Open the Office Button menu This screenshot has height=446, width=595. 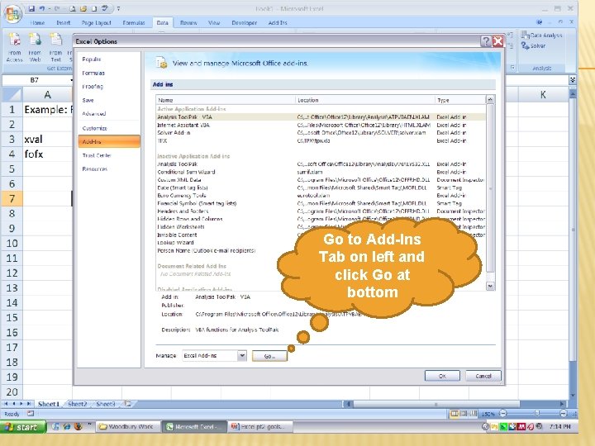tap(12, 14)
